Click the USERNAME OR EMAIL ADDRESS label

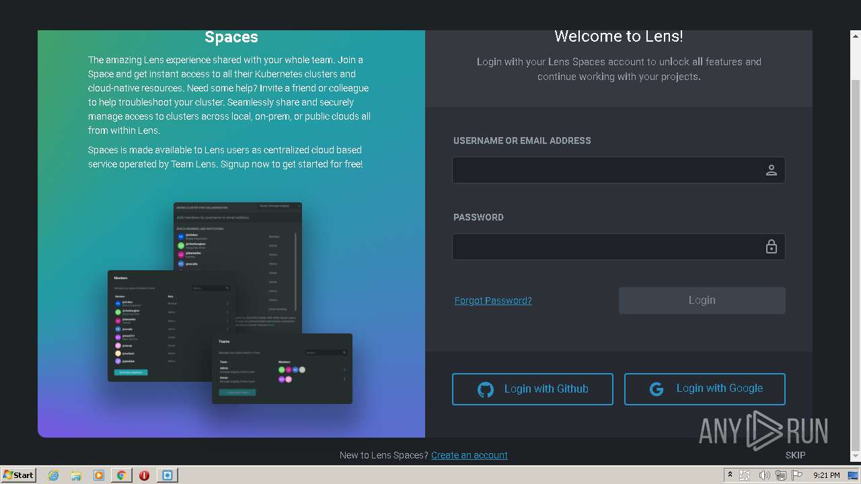coord(522,140)
